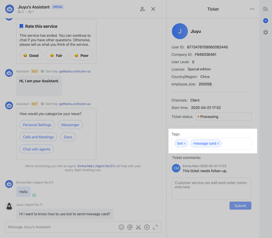The height and width of the screenshot is (238, 272).
Task: Focus the 'Message Jiuyu's Assistant' input field
Action: click(61, 227)
